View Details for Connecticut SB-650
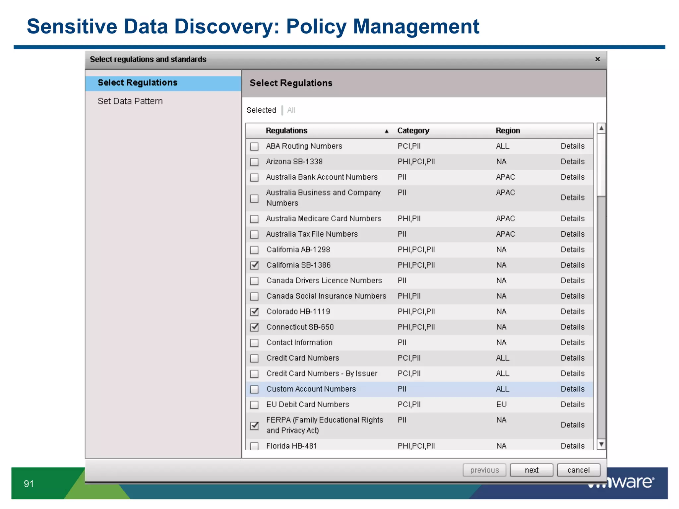Viewport: 679px width, 509px height. (x=573, y=327)
